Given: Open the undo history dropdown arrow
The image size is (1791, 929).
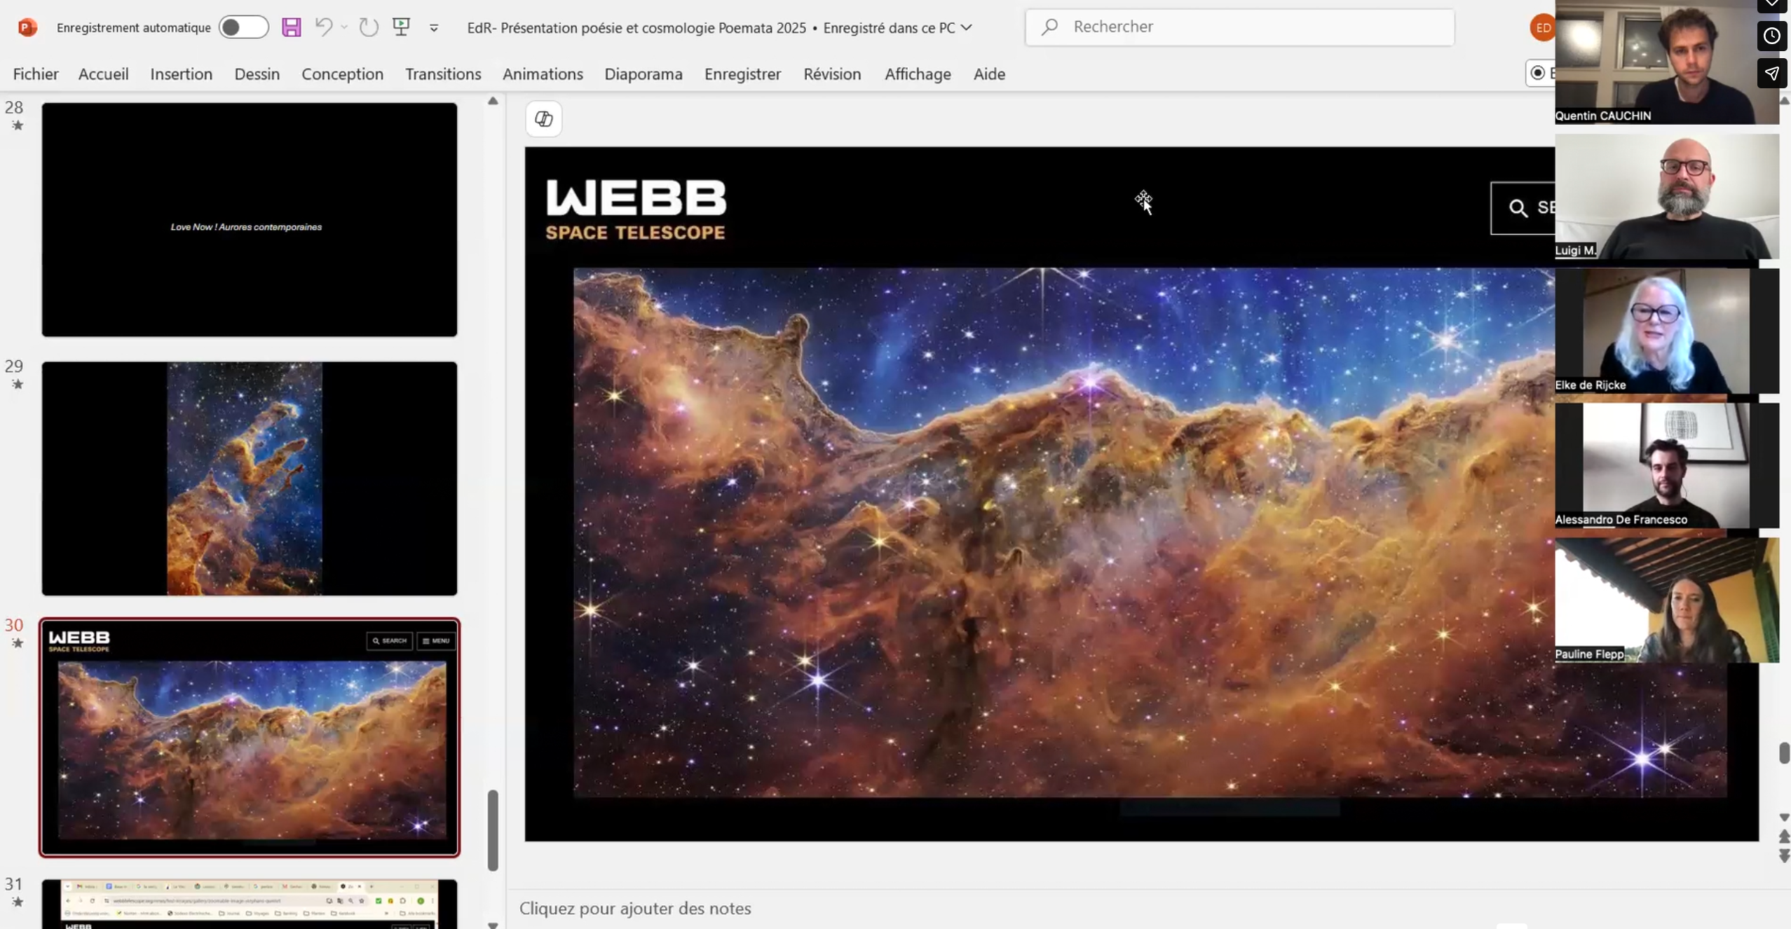Looking at the screenshot, I should pyautogui.click(x=344, y=27).
